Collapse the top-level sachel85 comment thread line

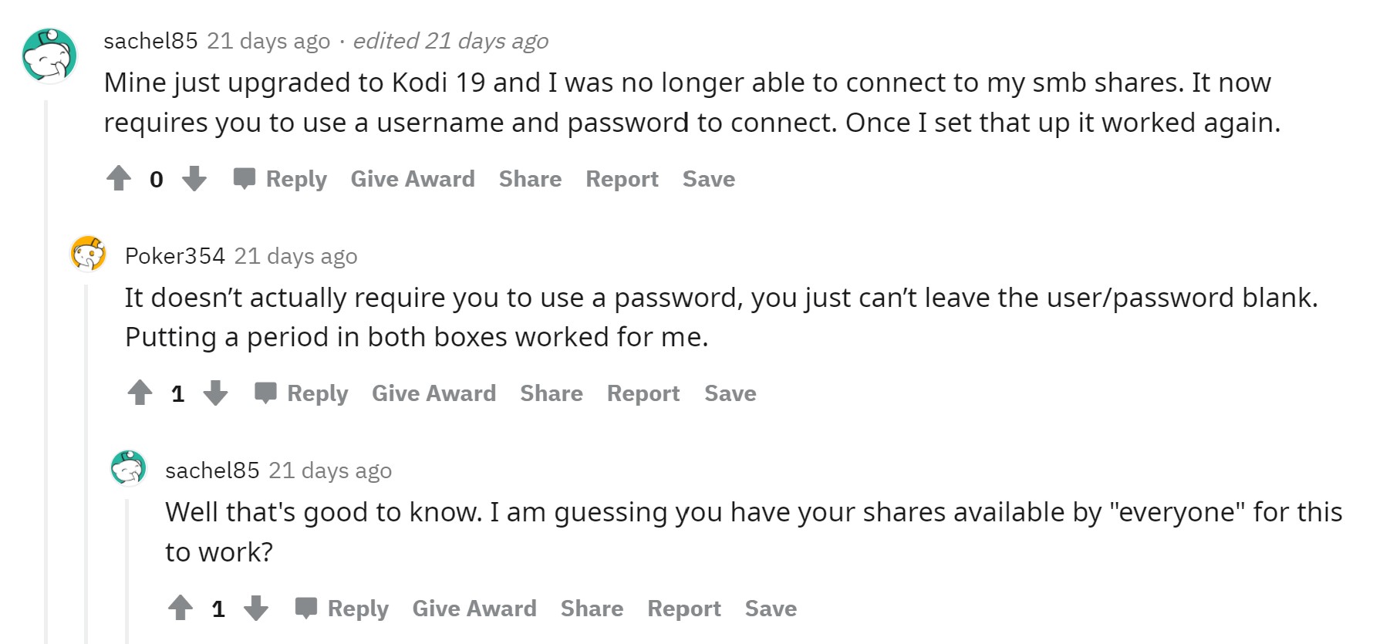coord(46,370)
